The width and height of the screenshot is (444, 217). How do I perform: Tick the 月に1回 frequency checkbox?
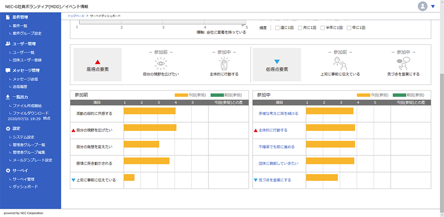pyautogui.click(x=300, y=28)
